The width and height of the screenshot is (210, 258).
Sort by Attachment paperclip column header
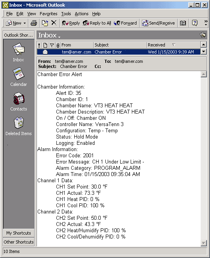[58, 45]
